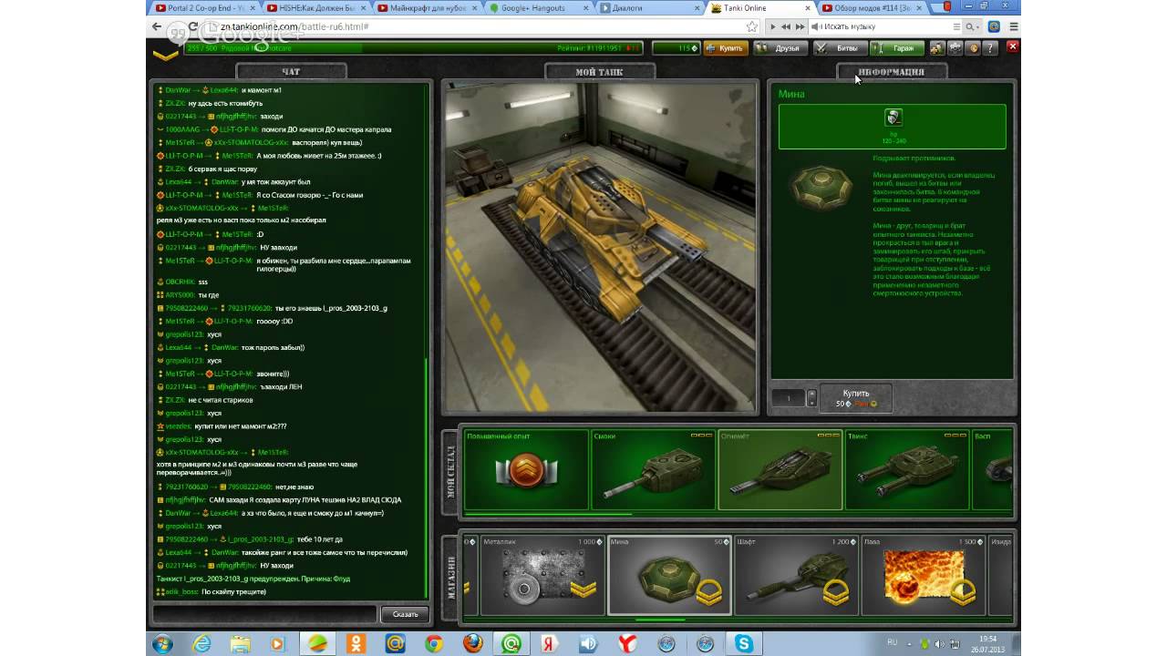Click the Купить crystals button in top bar
The width and height of the screenshot is (1167, 656).
tap(727, 47)
